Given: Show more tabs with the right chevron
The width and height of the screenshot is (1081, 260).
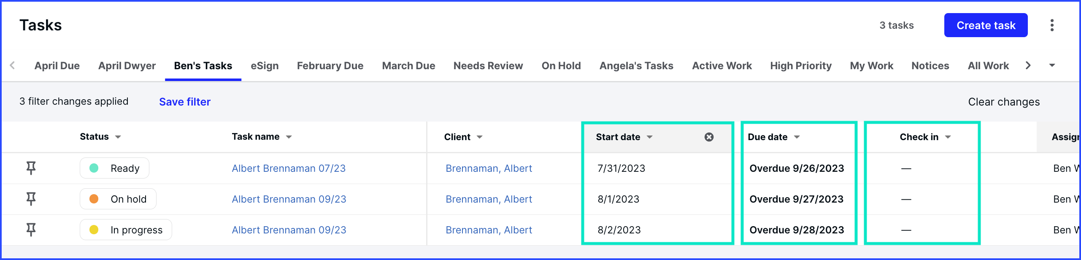Looking at the screenshot, I should 1028,65.
